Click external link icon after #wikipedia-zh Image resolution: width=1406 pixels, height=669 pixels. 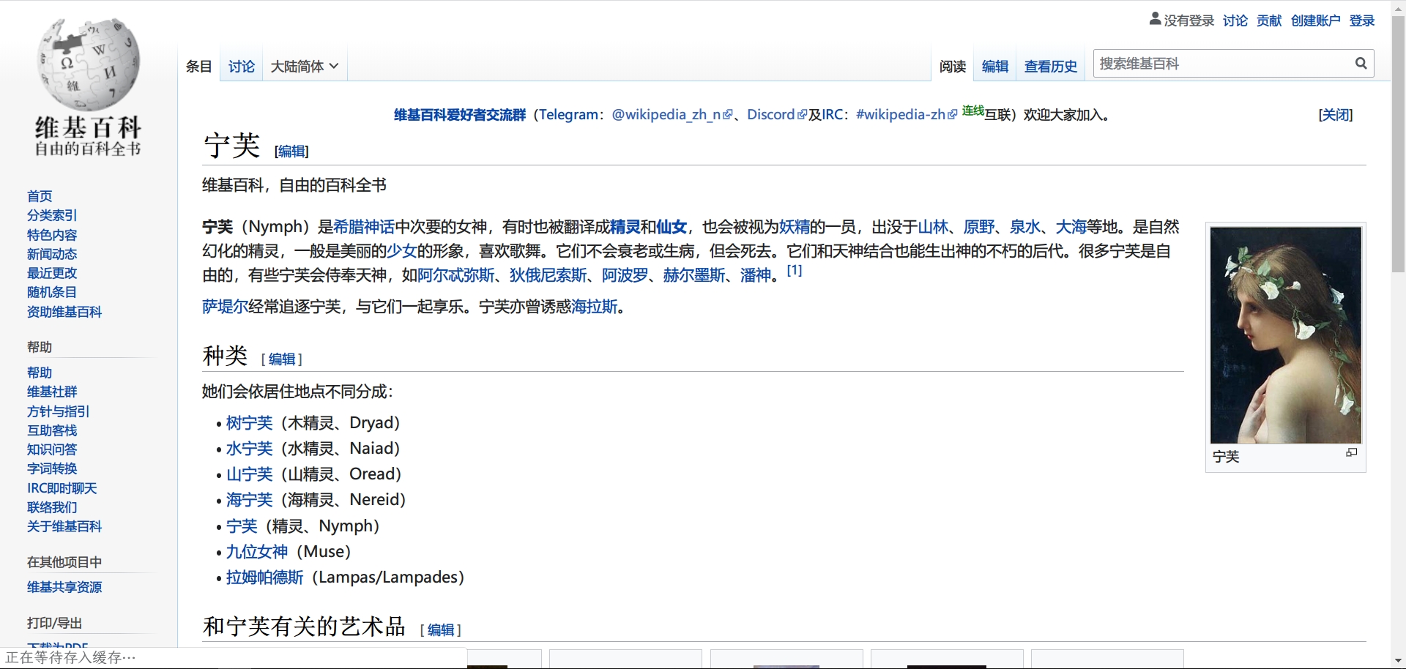[x=952, y=115]
